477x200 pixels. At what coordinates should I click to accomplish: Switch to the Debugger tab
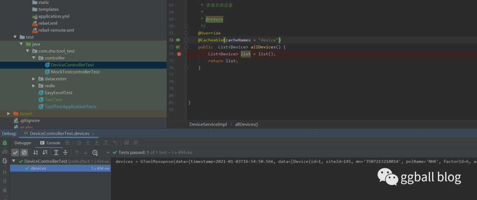tap(23, 143)
